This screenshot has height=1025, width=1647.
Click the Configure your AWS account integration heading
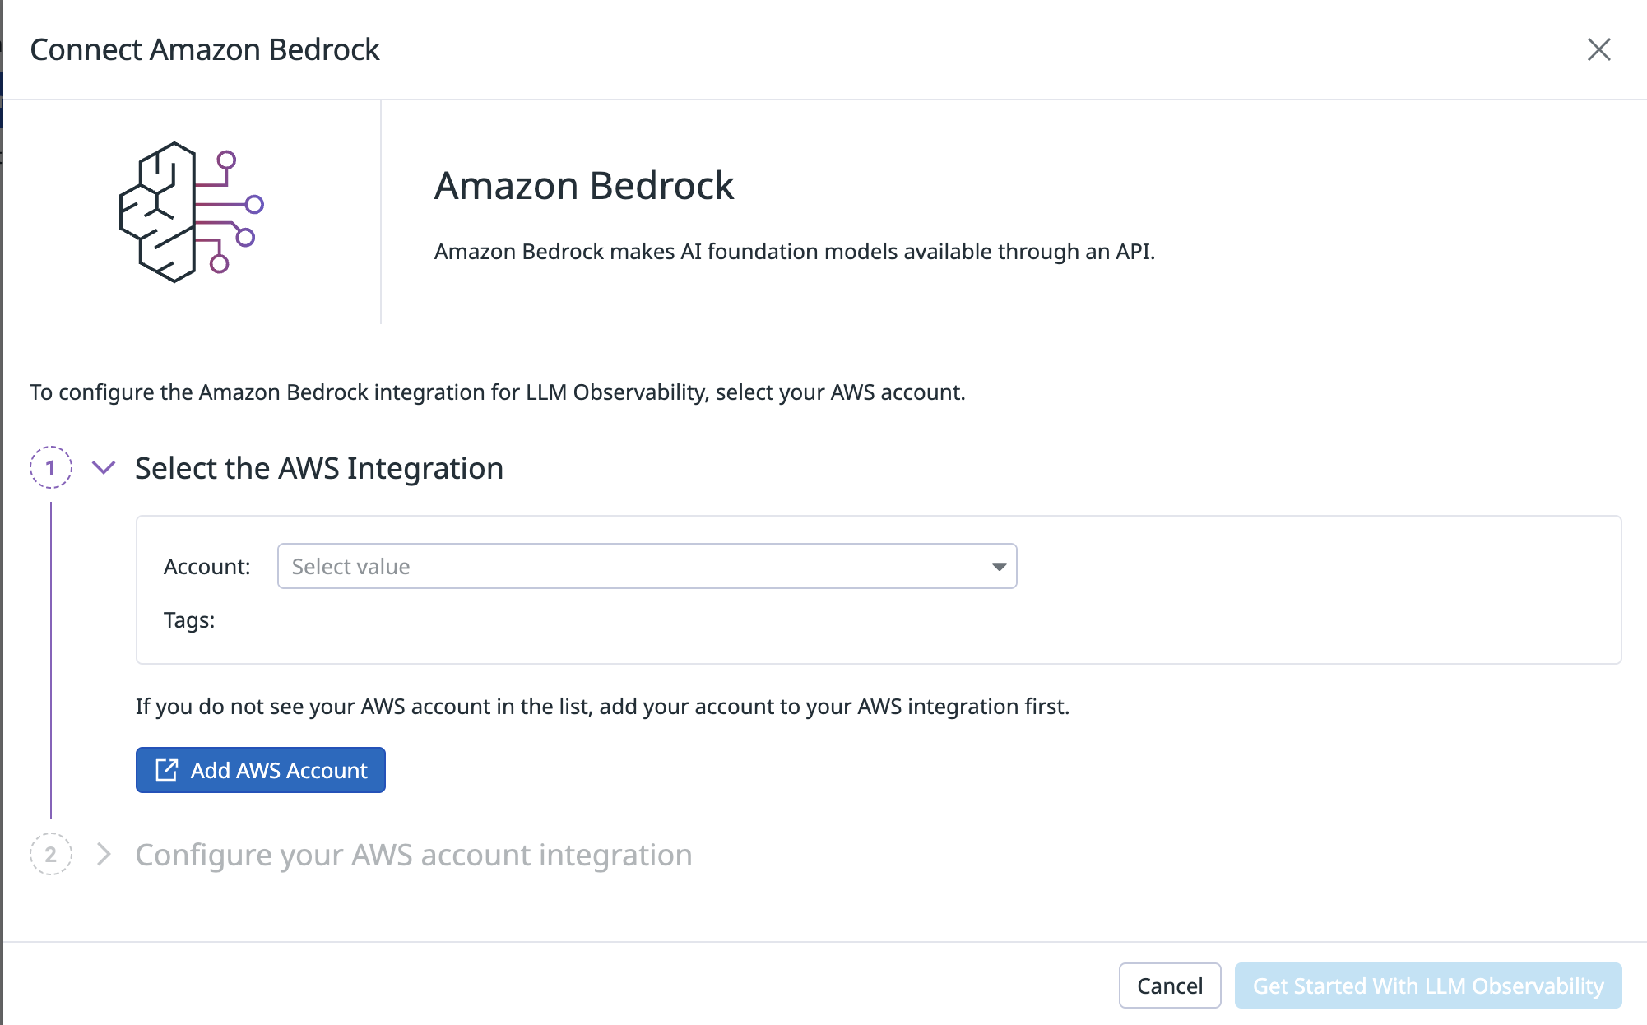414,855
